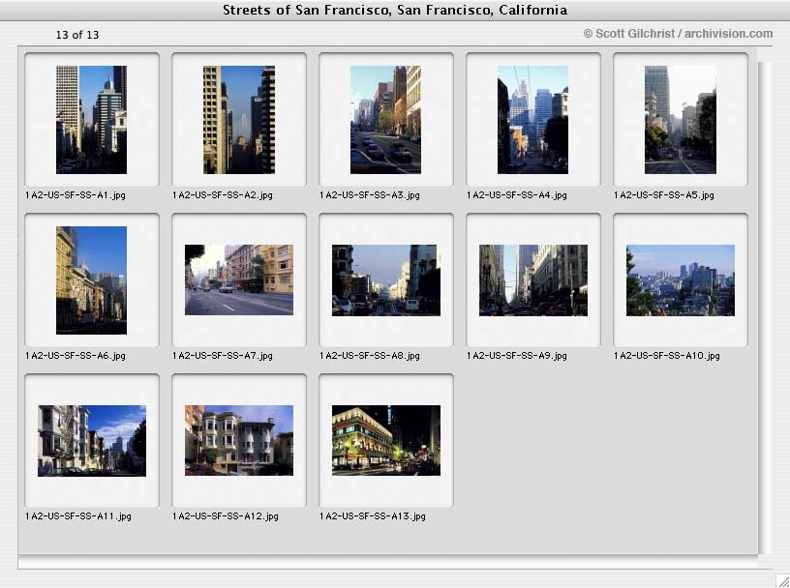Image resolution: width=790 pixels, height=588 pixels.
Task: Click file name label 1A2-US-SF-SS-A11.jpg
Action: pyautogui.click(x=78, y=516)
